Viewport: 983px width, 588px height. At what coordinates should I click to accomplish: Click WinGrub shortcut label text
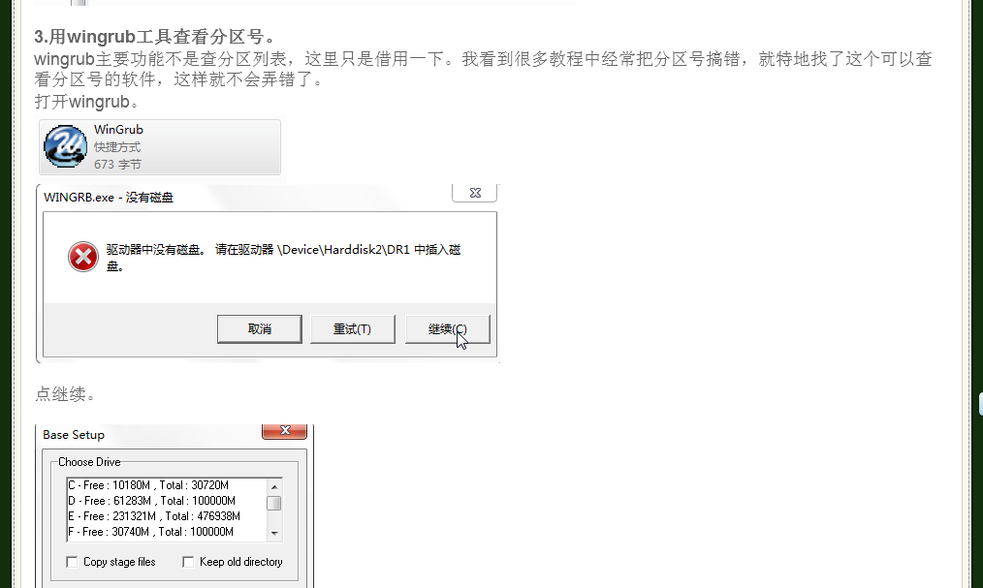click(118, 130)
